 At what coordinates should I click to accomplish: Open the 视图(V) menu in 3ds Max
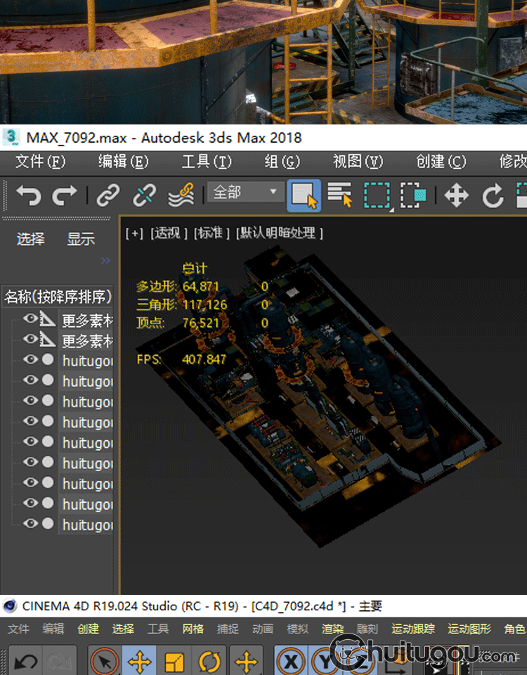[358, 162]
